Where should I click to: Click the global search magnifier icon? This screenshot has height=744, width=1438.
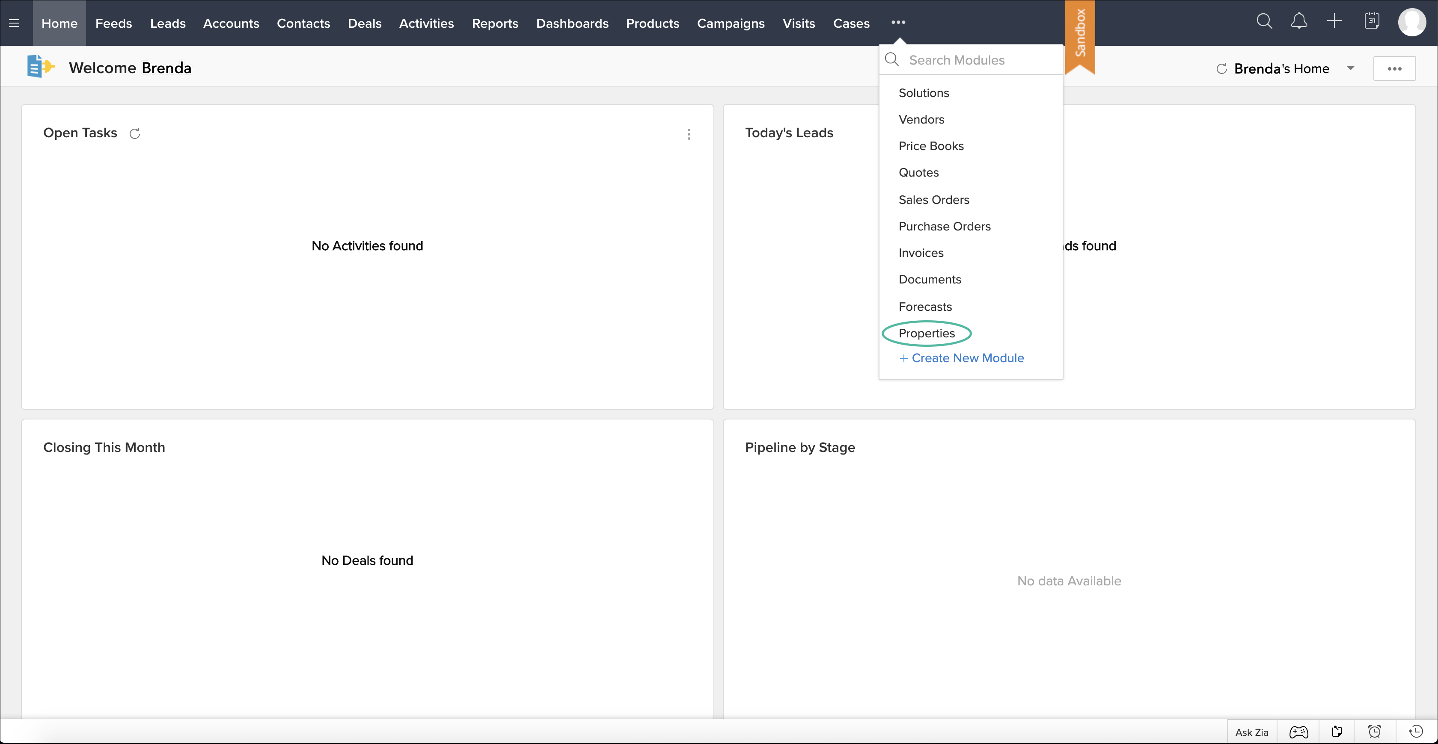coord(1264,22)
